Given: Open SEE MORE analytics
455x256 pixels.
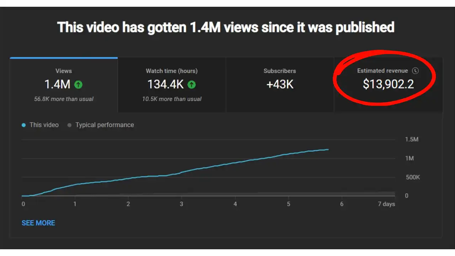Looking at the screenshot, I should pos(38,223).
